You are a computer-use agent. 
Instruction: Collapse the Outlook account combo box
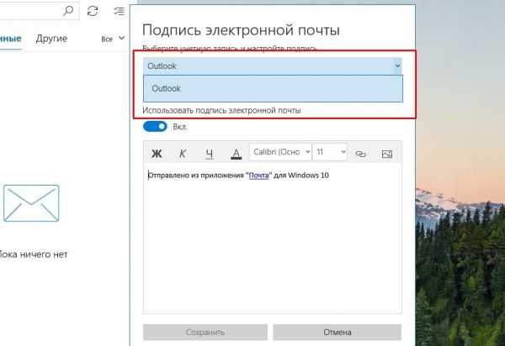273,66
